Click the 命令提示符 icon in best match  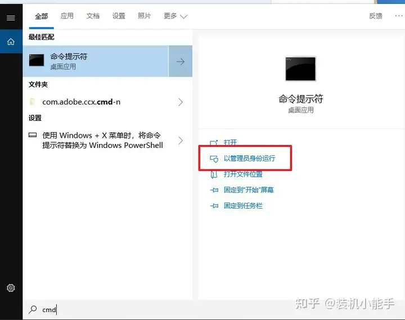[37, 60]
